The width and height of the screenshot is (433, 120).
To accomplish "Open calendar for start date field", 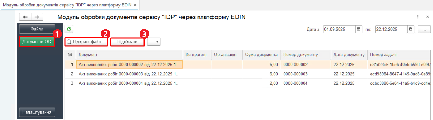I will 359,29.
